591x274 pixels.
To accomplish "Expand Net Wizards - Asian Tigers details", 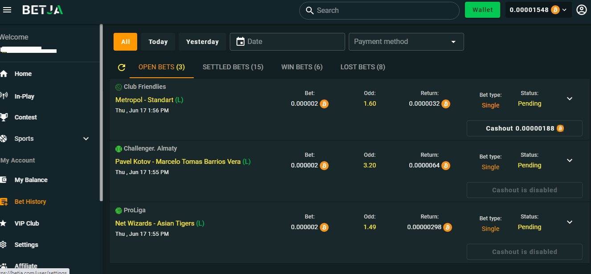I will [570, 222].
